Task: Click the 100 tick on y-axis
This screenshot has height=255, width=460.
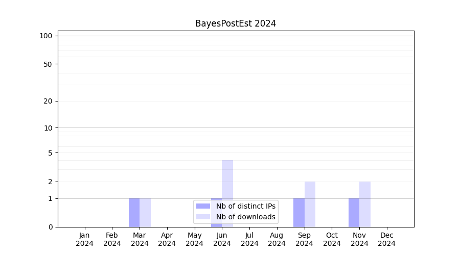Action: [46, 36]
